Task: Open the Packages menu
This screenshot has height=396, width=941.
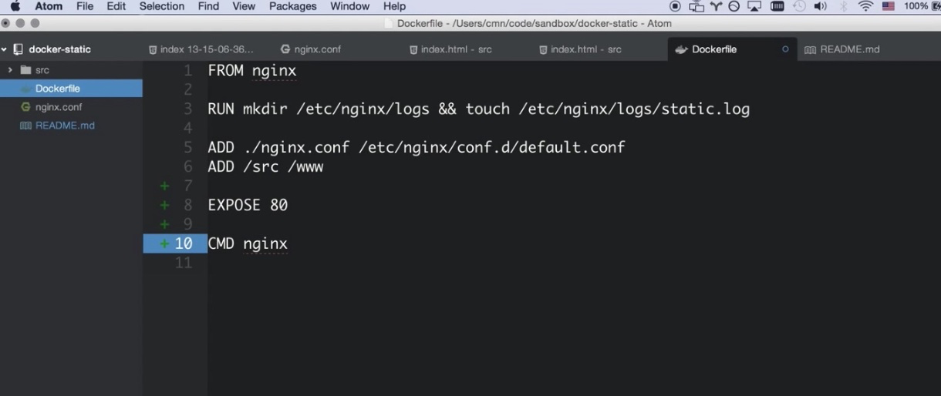Action: coord(292,6)
